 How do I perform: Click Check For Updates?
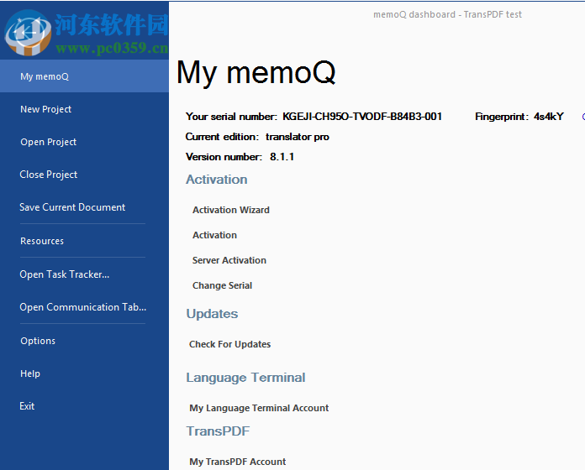click(x=229, y=344)
